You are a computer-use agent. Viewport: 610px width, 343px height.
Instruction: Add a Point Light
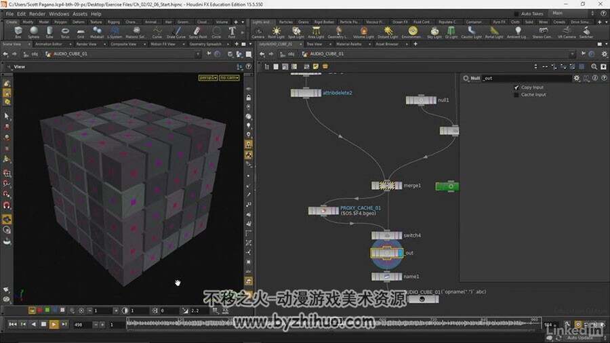tap(277, 33)
